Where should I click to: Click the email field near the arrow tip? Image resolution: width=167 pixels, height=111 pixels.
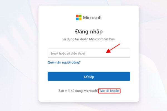(105, 53)
